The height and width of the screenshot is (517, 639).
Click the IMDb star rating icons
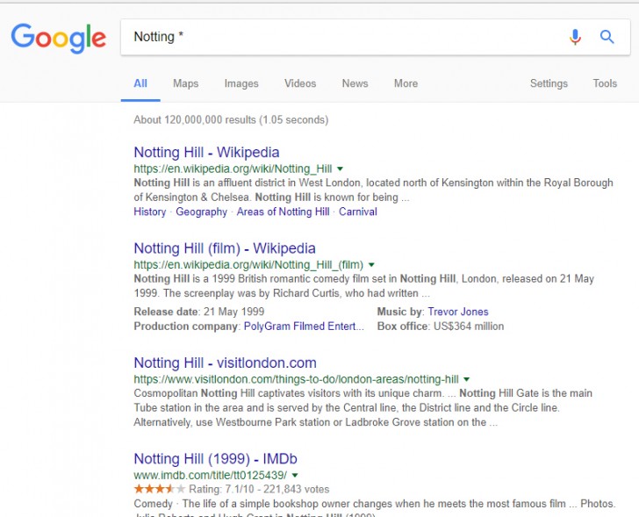[x=159, y=488]
